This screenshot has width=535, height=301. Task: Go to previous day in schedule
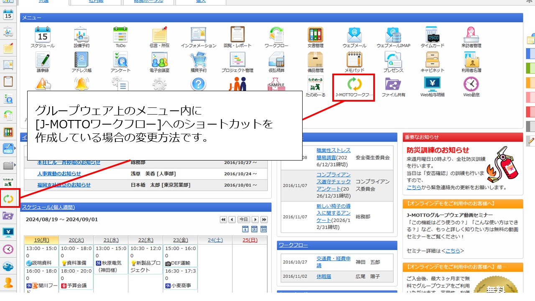click(x=232, y=219)
